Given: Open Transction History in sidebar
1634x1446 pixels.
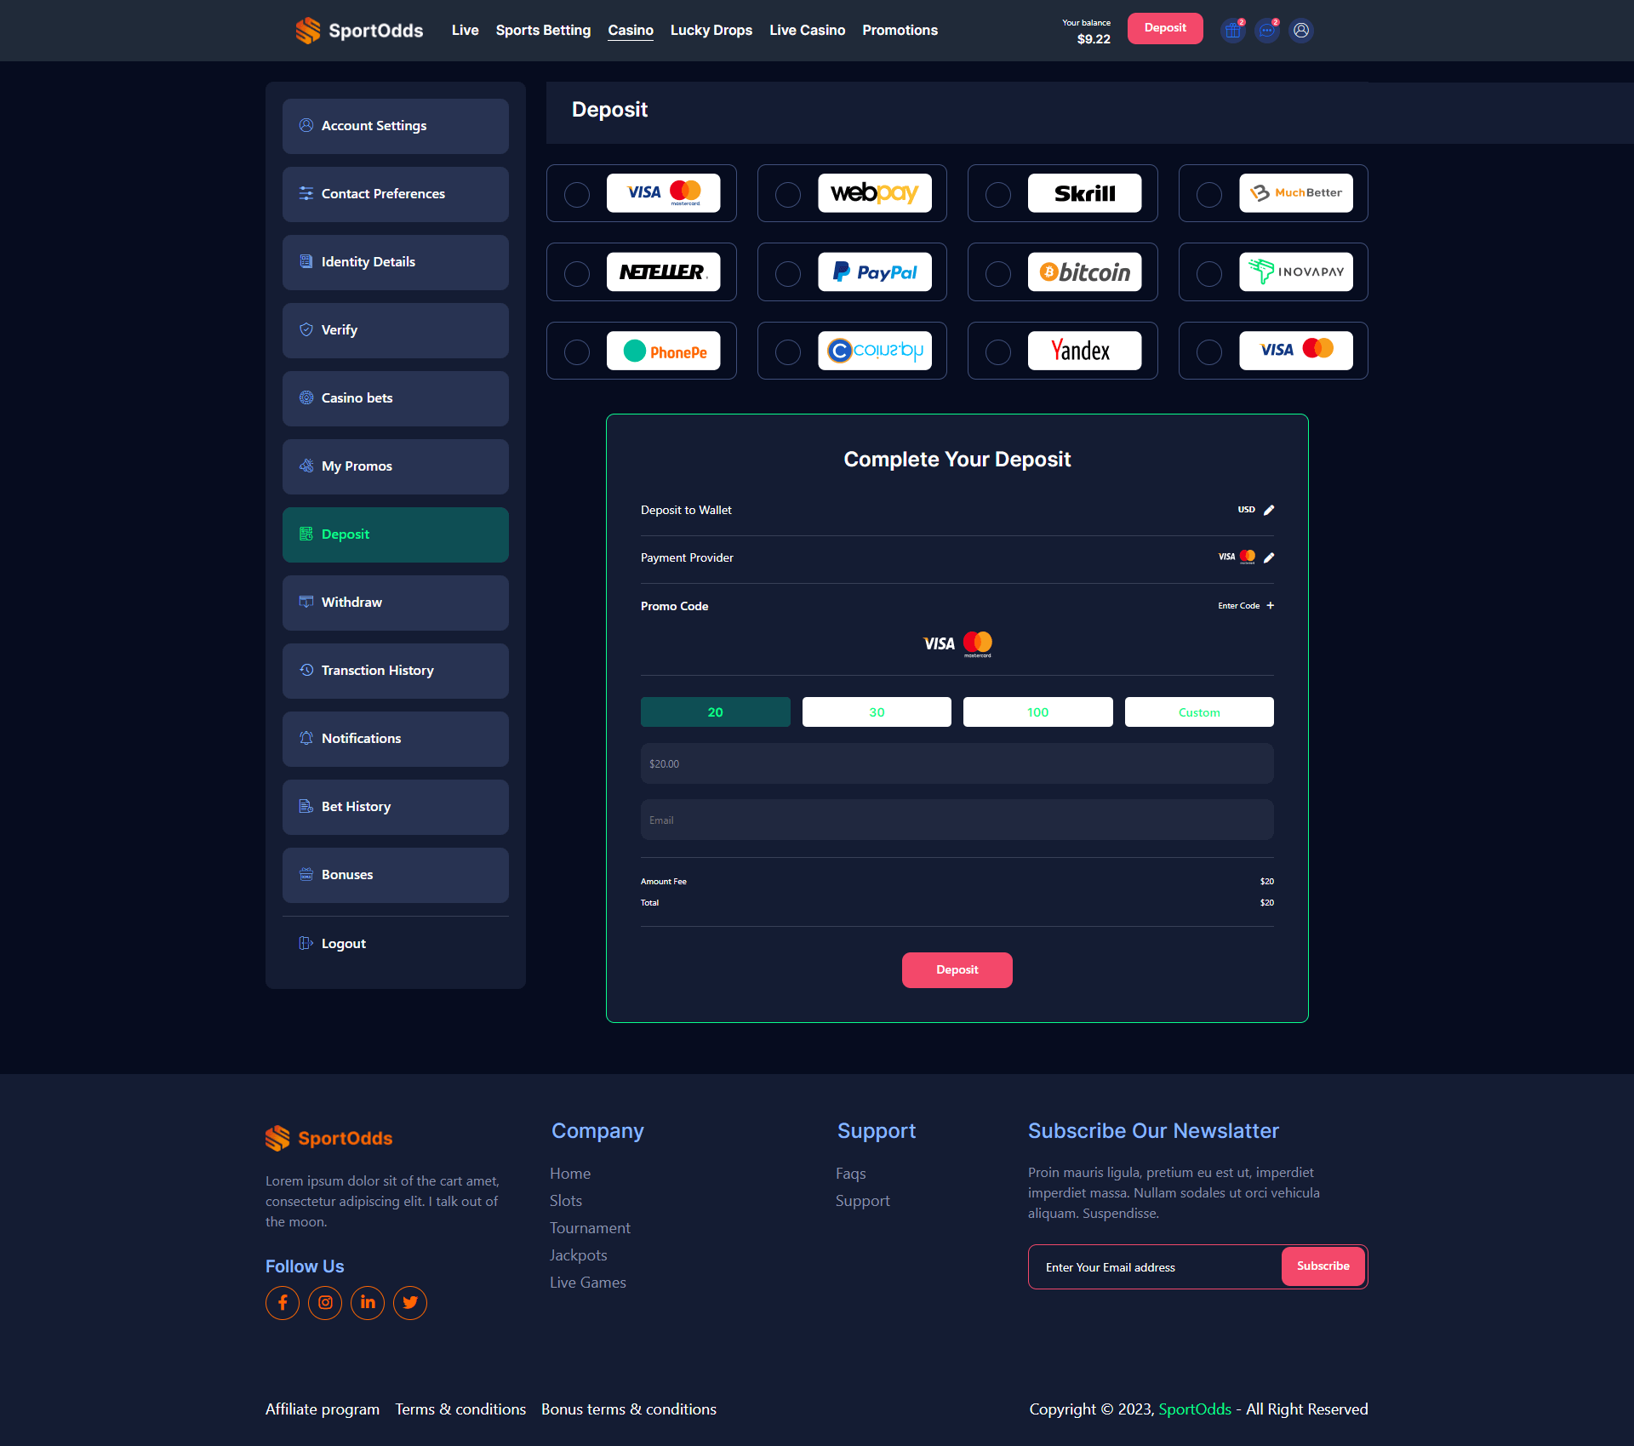Looking at the screenshot, I should pyautogui.click(x=396, y=671).
